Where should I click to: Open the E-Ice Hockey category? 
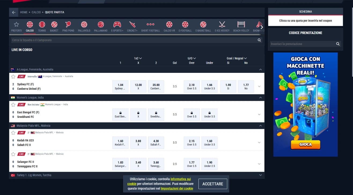(222, 26)
